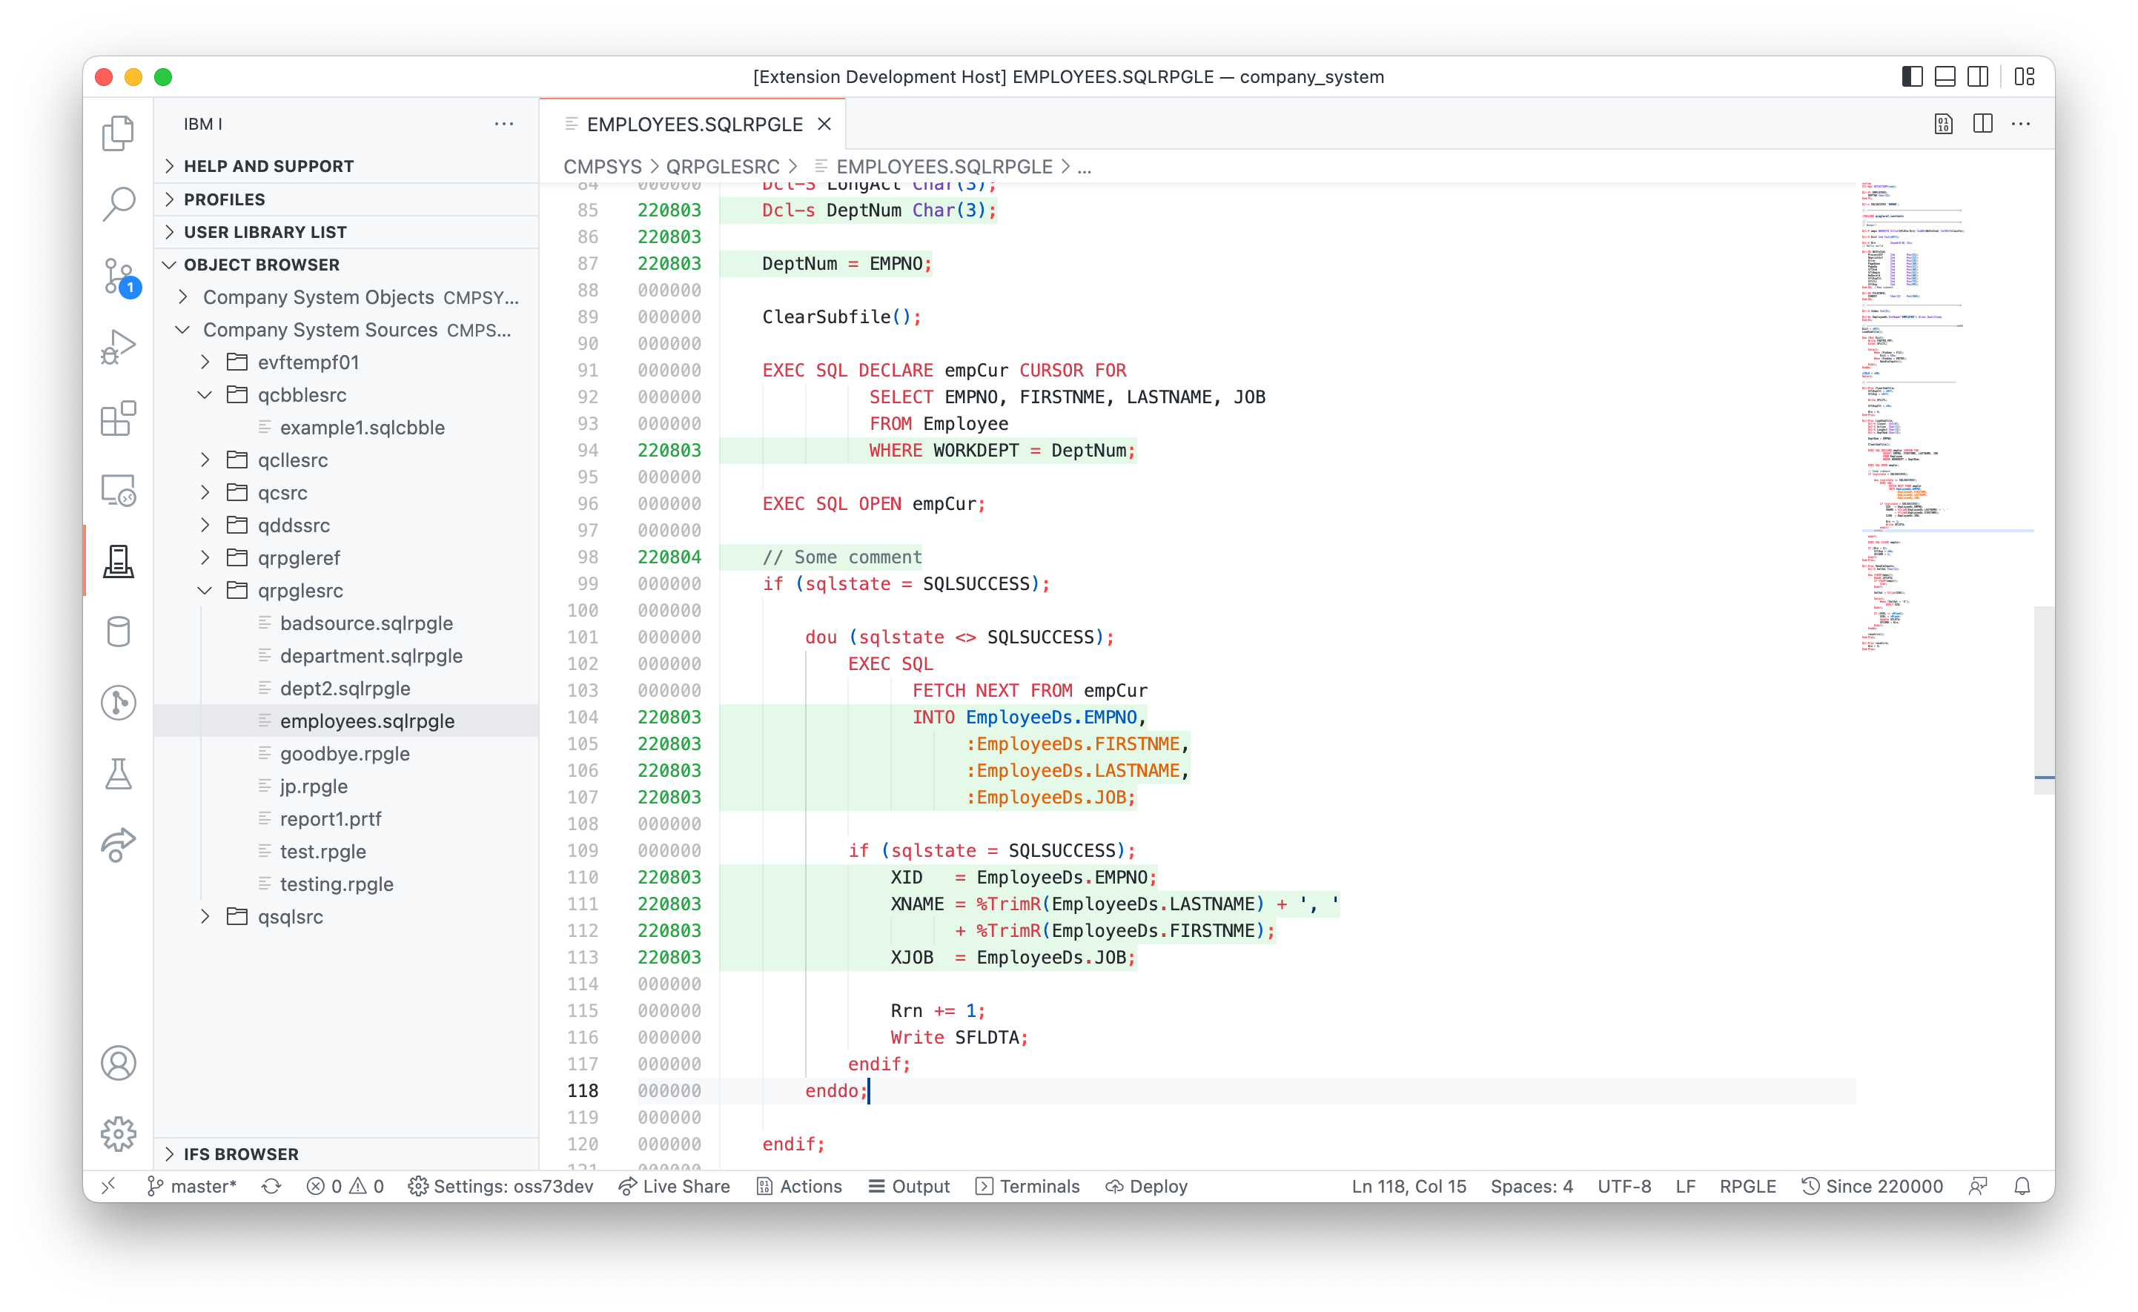This screenshot has width=2138, height=1312.
Task: Select the EMPLOYEES.SQLRPGLE editor tab
Action: pos(693,124)
